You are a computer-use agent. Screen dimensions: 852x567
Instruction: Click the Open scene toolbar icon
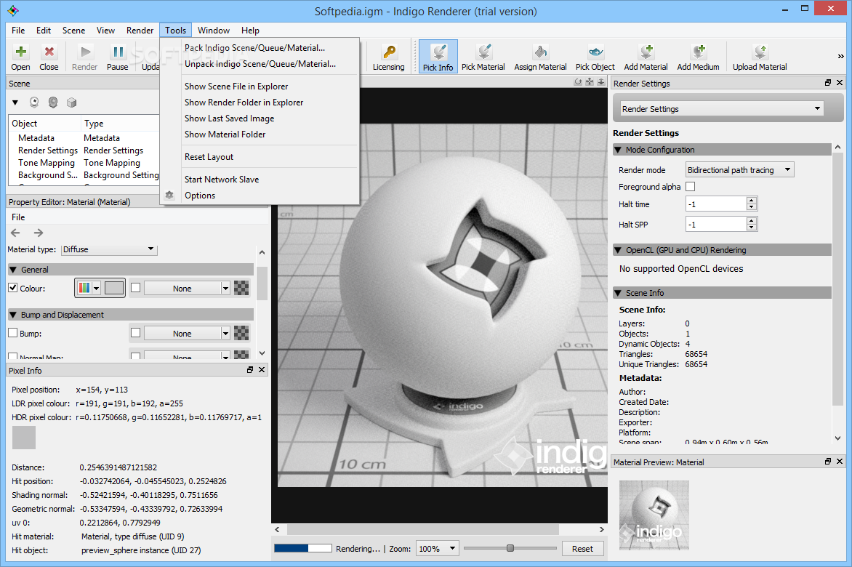tap(20, 57)
